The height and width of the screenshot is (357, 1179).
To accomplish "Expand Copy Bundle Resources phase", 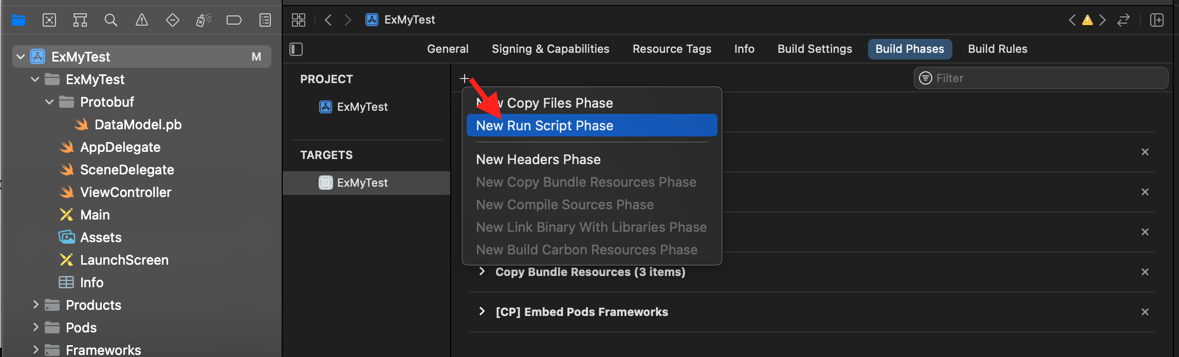I will click(x=482, y=271).
